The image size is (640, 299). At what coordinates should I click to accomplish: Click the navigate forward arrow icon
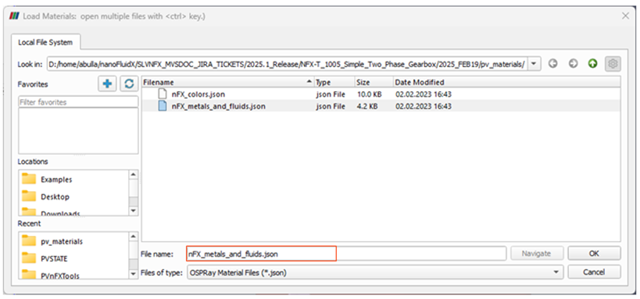click(x=573, y=64)
